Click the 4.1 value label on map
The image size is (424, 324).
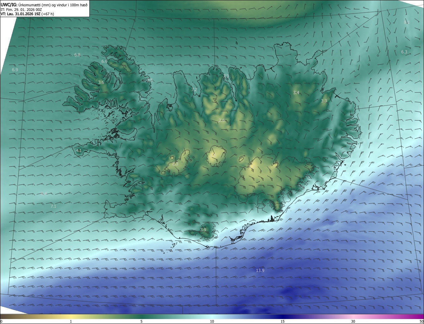[79, 150]
